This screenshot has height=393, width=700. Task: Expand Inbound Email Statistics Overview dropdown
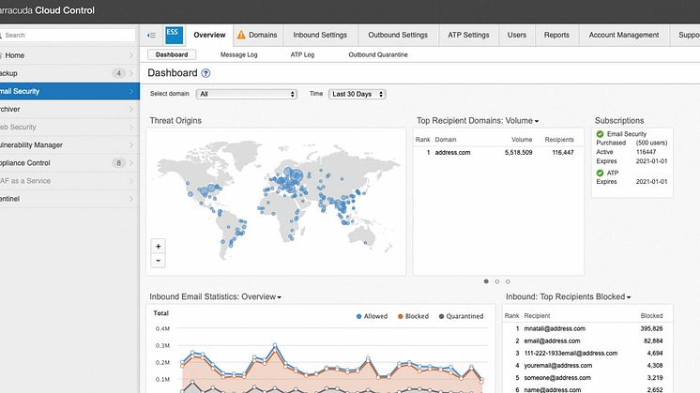(279, 297)
